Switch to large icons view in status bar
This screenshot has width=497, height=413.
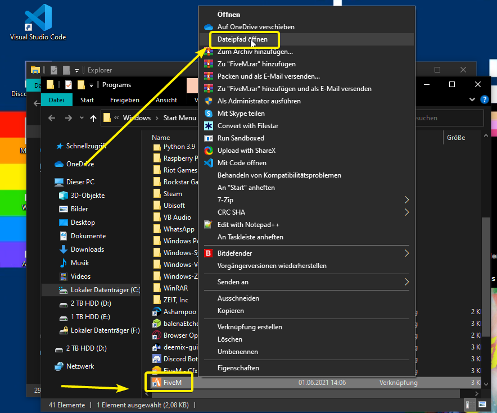(x=482, y=405)
